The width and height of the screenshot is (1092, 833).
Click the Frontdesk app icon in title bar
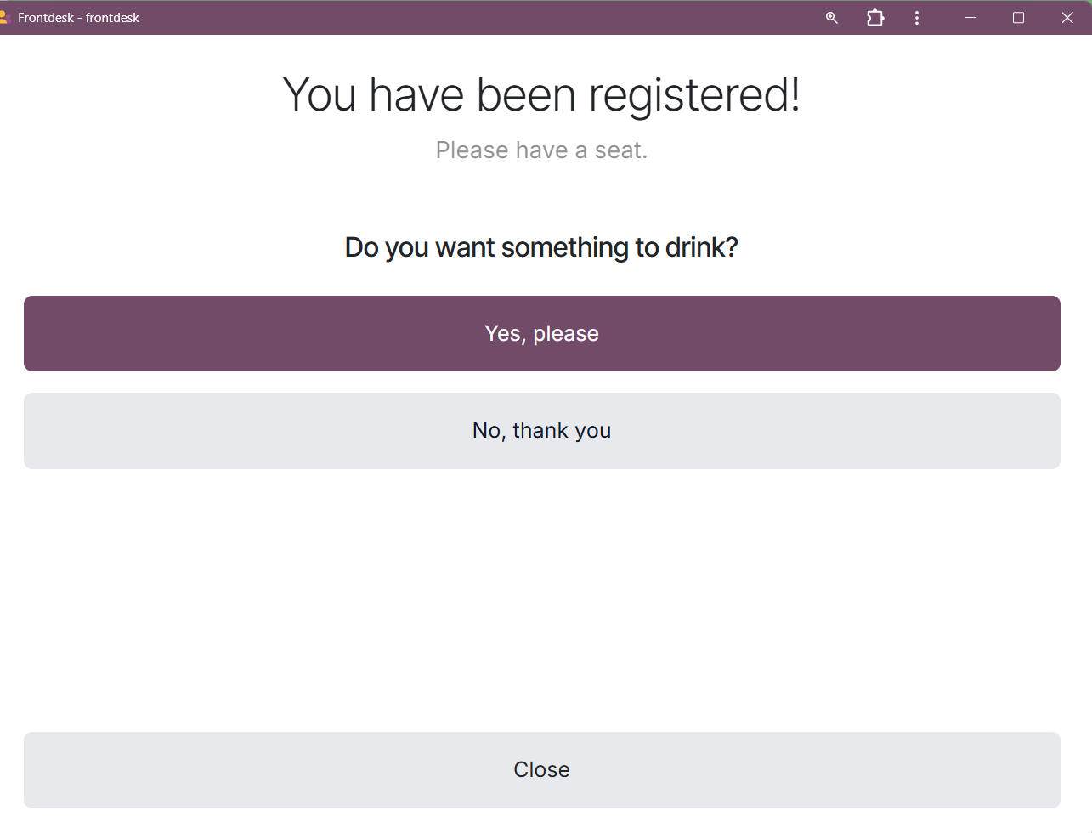coord(3,17)
